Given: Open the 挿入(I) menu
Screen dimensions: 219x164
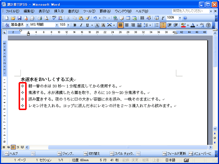Looking at the screenshot, I should coord(59,11).
